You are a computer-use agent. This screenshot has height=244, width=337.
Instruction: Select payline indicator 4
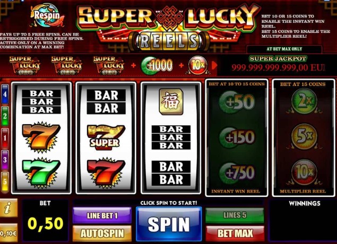coord(5,94)
